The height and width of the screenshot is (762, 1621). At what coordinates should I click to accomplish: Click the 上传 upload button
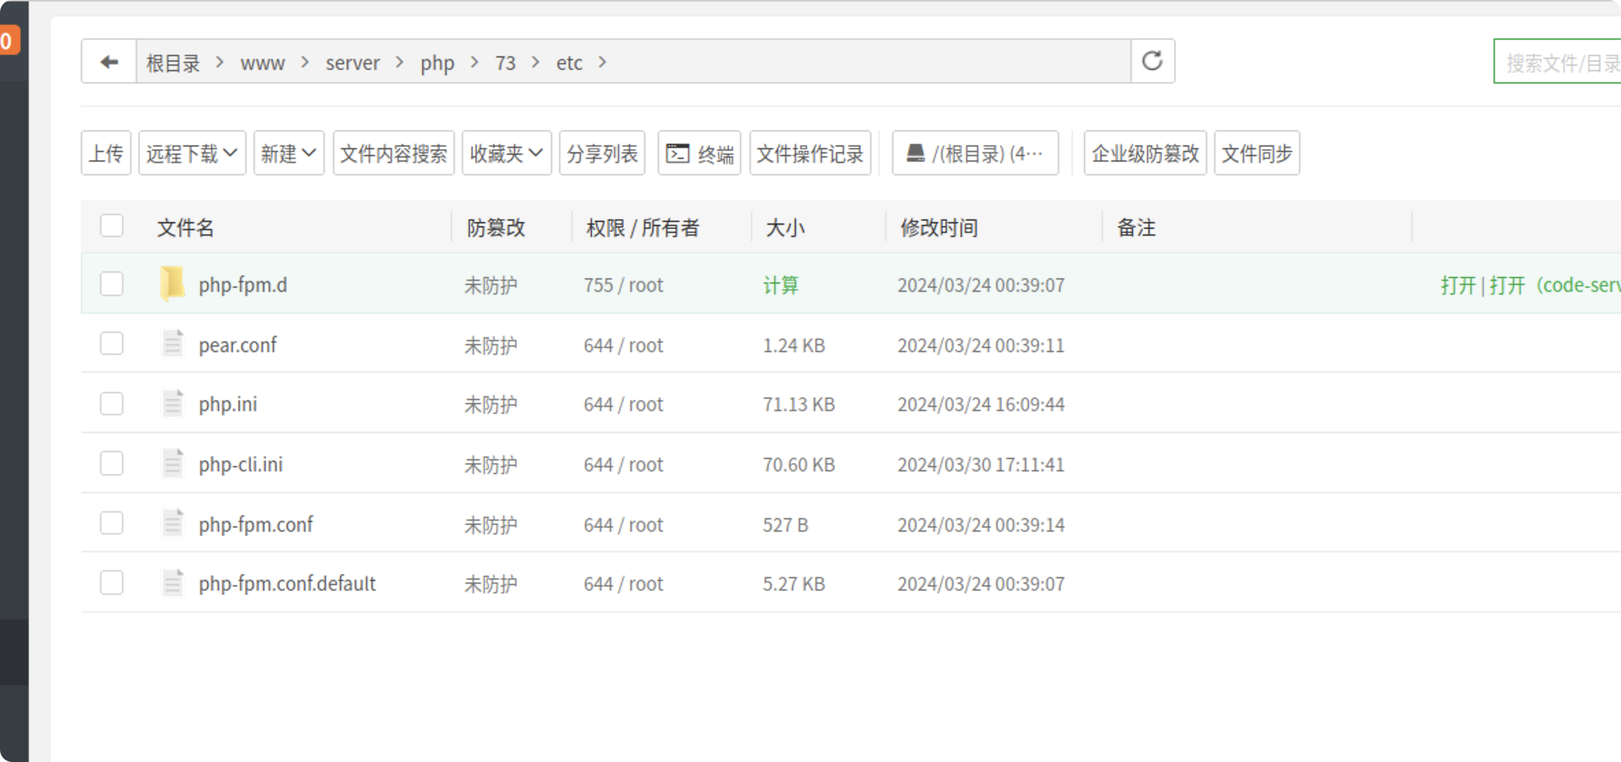point(106,153)
